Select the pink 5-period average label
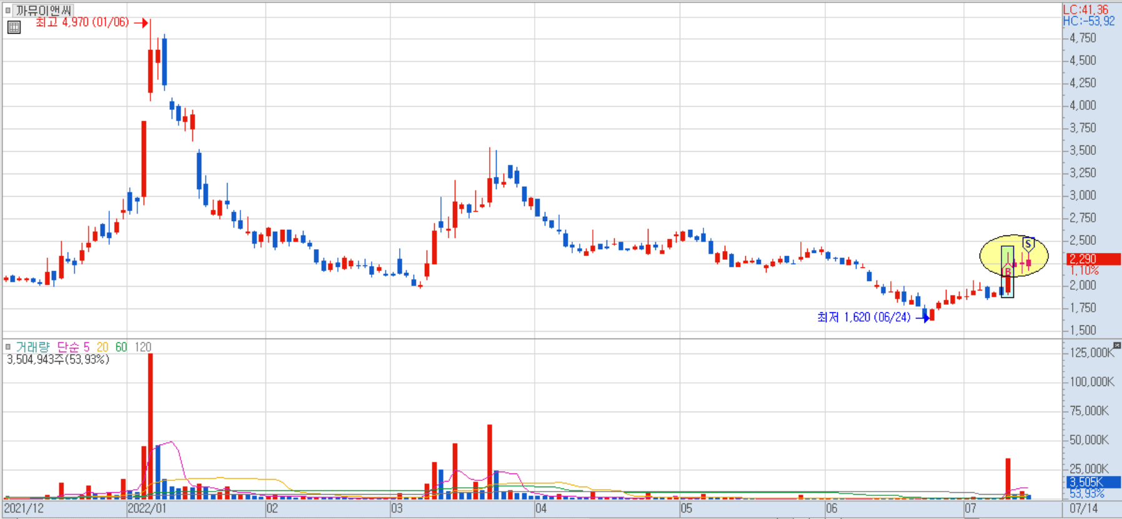The image size is (1122, 519). 86,347
